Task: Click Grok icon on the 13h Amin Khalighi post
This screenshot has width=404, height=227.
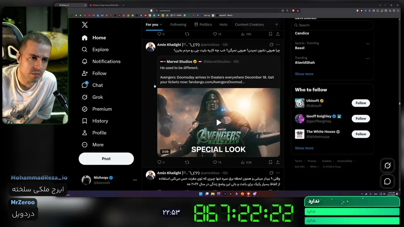Action: tap(271, 45)
